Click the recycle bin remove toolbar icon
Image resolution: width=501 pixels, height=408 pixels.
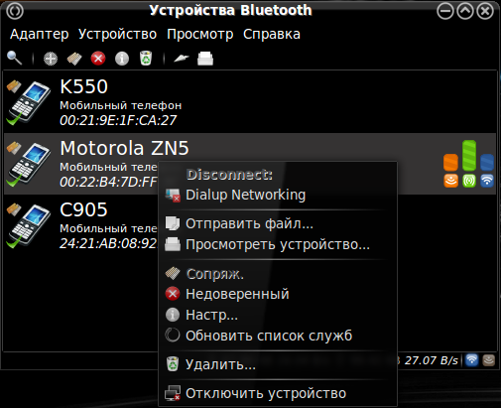pos(146,59)
